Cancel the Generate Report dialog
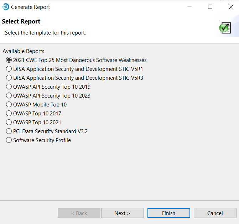The image size is (239, 224). coord(215,213)
